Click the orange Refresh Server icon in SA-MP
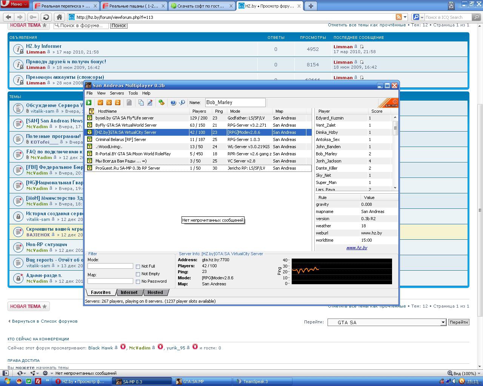 click(x=118, y=103)
